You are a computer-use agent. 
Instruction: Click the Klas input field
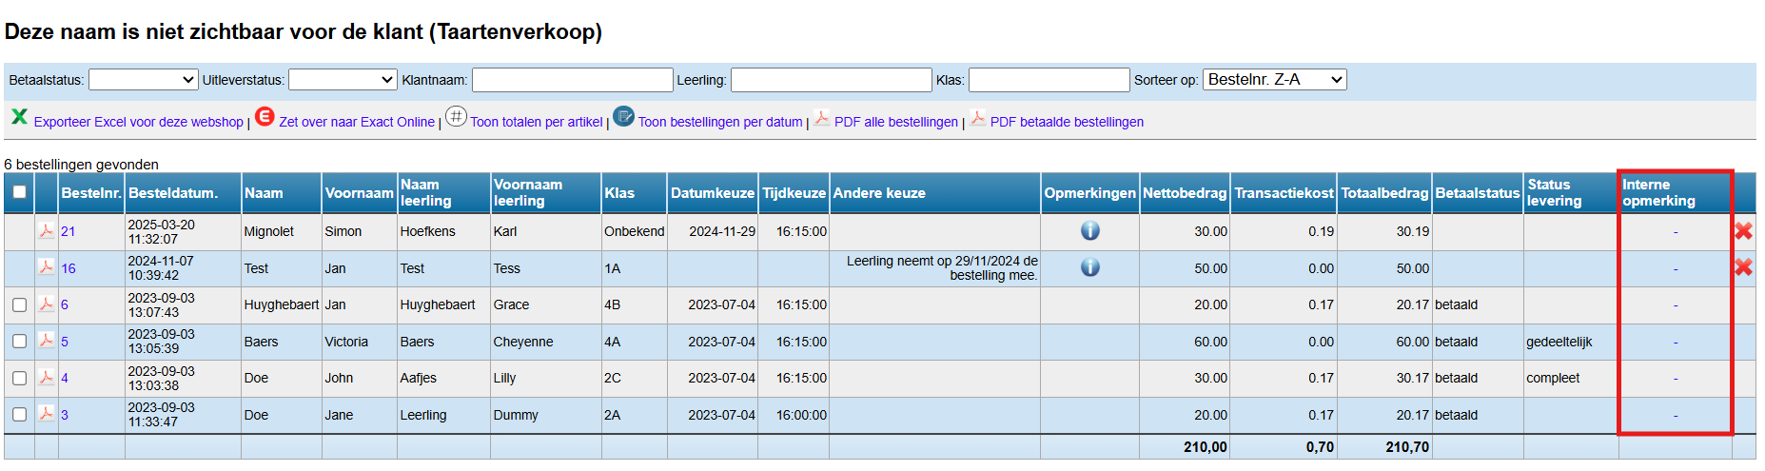point(1049,80)
